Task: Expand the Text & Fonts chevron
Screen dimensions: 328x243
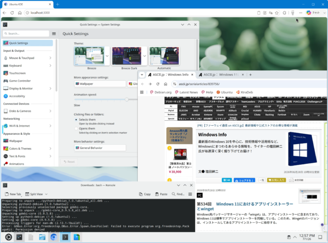Action: [50, 156]
